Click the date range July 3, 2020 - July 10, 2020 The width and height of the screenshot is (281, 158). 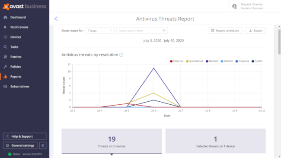click(x=163, y=41)
